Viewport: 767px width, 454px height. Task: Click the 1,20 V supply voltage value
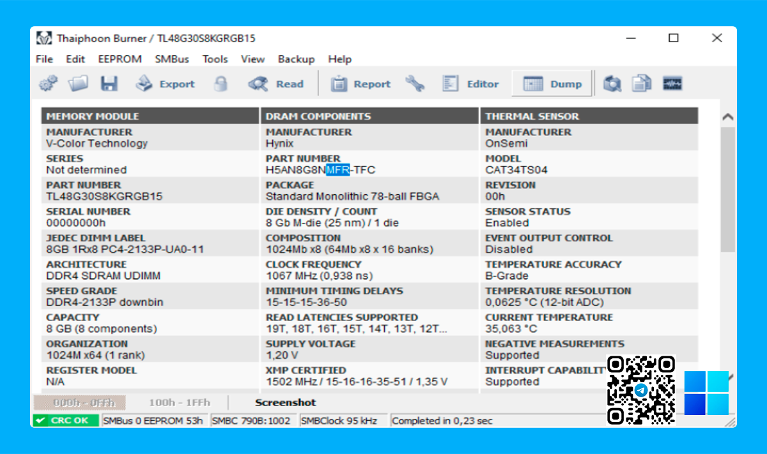pyautogui.click(x=283, y=355)
